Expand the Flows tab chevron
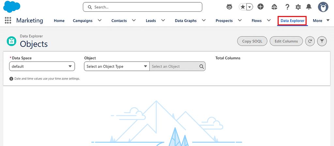Screen dimensions: 334x146 coord(269,21)
